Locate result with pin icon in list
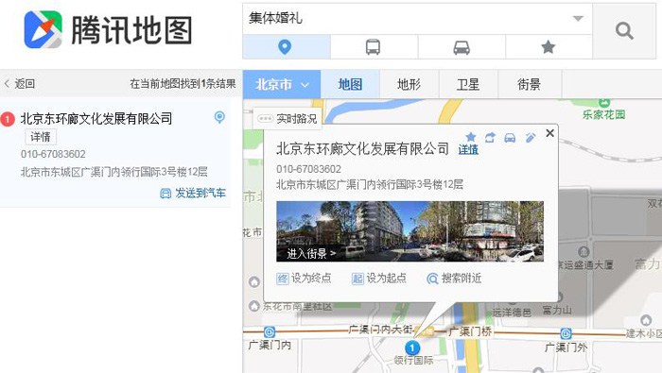 (x=219, y=117)
